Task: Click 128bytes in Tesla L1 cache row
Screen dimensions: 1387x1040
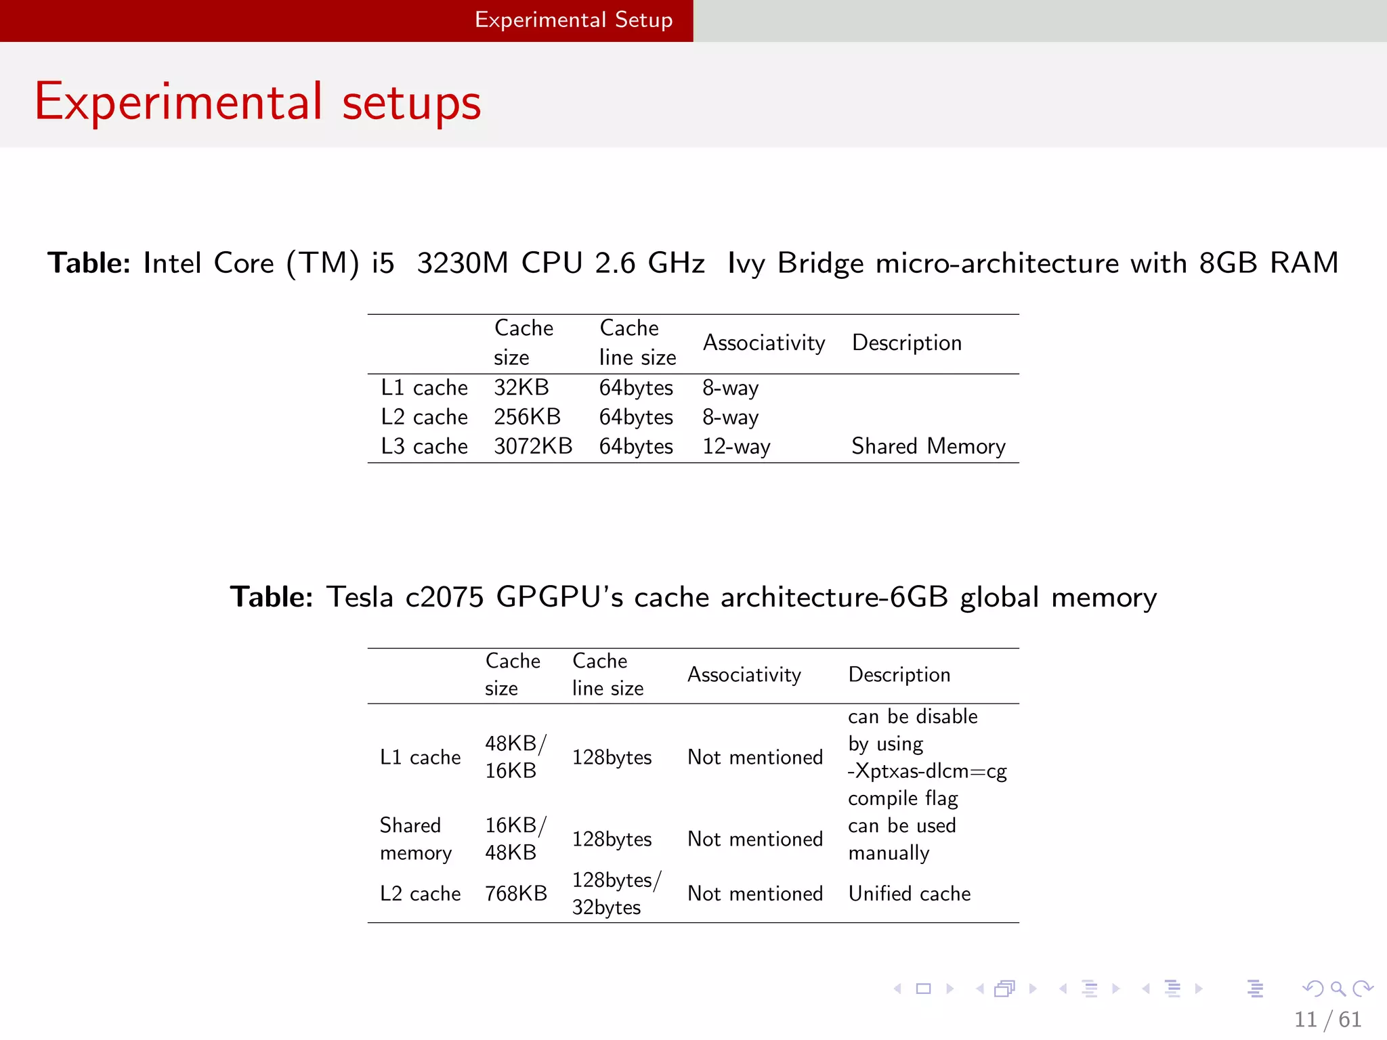Action: (x=612, y=758)
